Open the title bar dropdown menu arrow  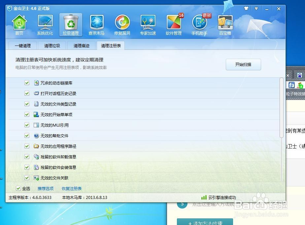click(x=256, y=9)
